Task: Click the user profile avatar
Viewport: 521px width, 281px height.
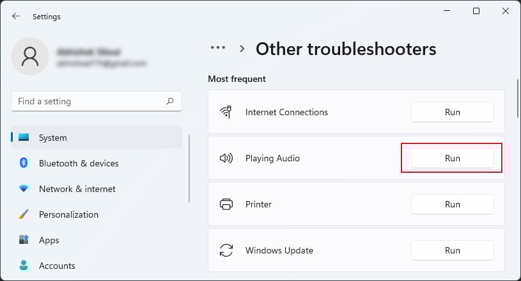Action: pos(29,57)
